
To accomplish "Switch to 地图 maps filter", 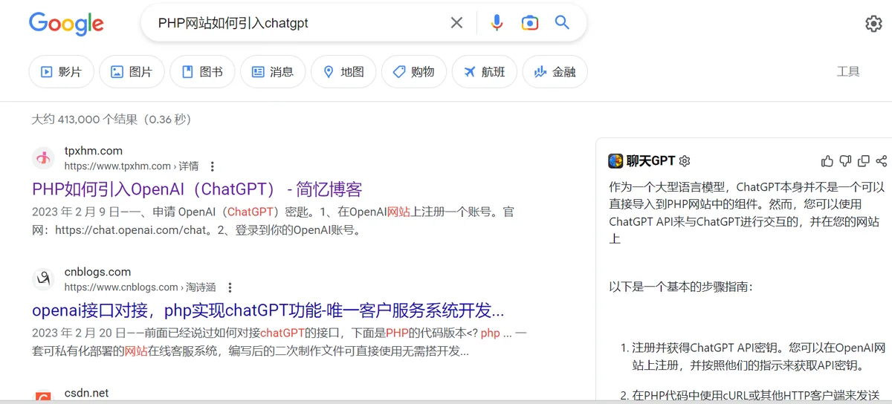I will click(343, 72).
